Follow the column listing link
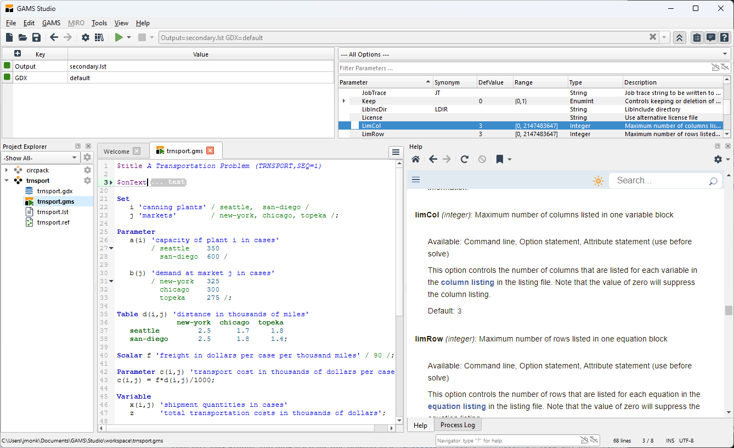The width and height of the screenshot is (734, 448). 467,282
